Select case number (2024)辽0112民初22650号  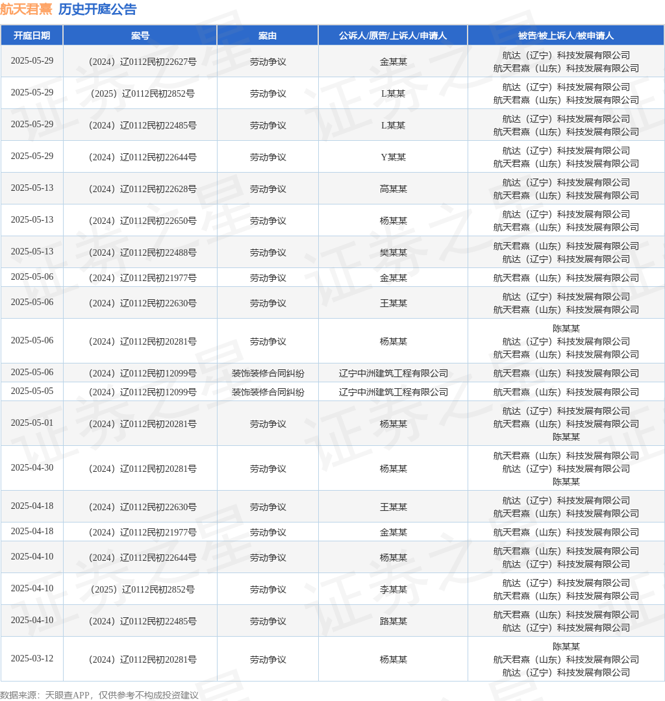click(x=142, y=221)
